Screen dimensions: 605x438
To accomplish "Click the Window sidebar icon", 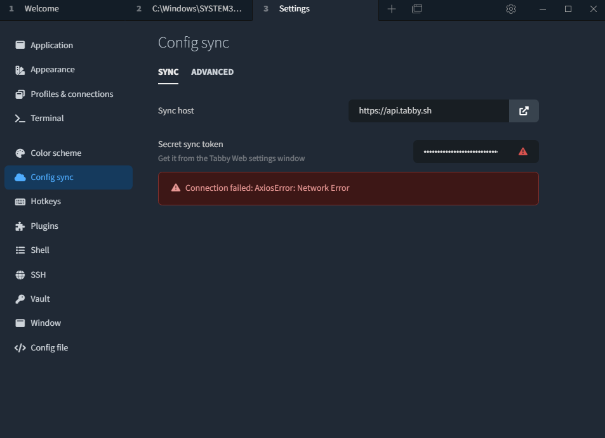I will pos(20,323).
